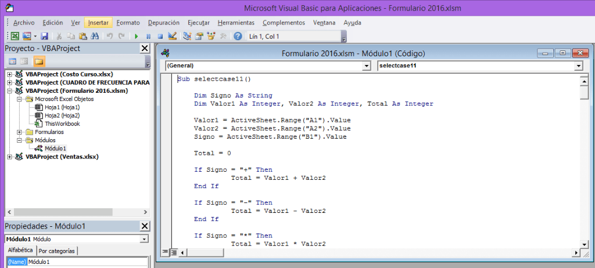Select Hoja2 (Hoja2) in project tree
This screenshot has width=595, height=268.
62,115
